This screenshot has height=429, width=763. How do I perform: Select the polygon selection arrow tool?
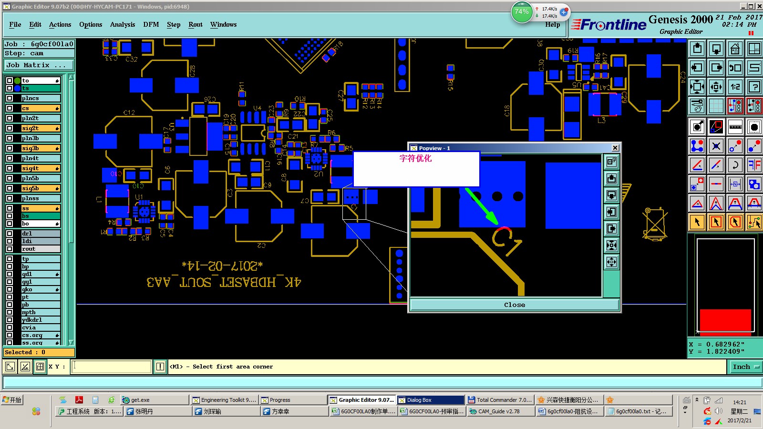coord(735,222)
